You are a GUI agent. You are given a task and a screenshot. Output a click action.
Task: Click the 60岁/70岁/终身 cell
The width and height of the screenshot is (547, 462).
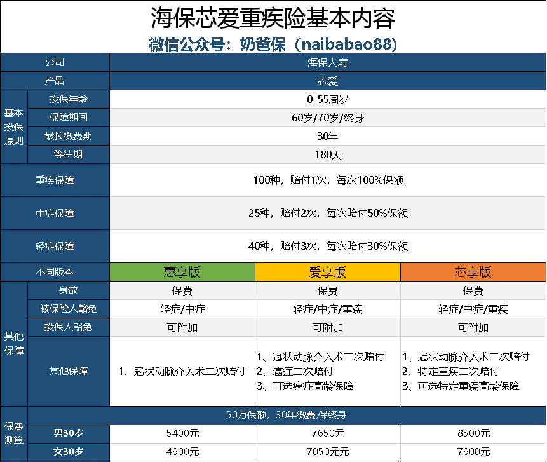(x=328, y=118)
